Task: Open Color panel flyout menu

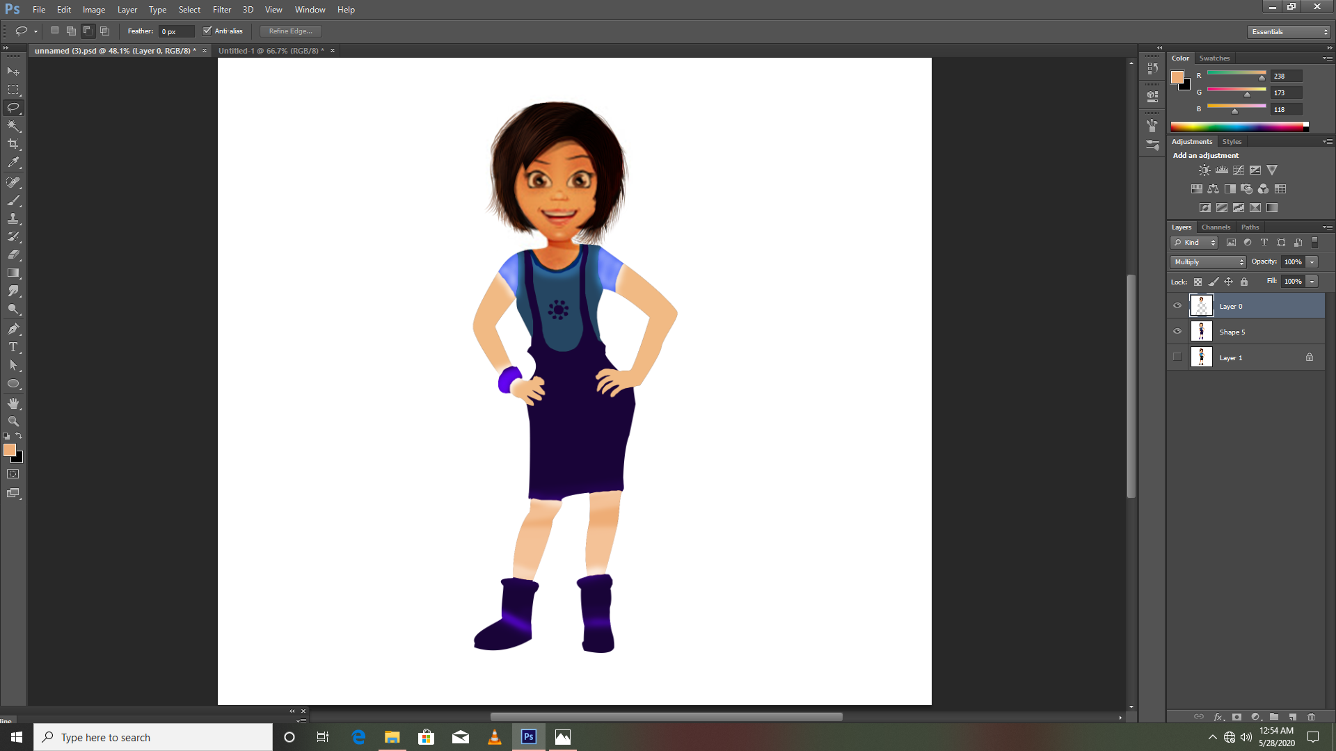Action: point(1327,58)
